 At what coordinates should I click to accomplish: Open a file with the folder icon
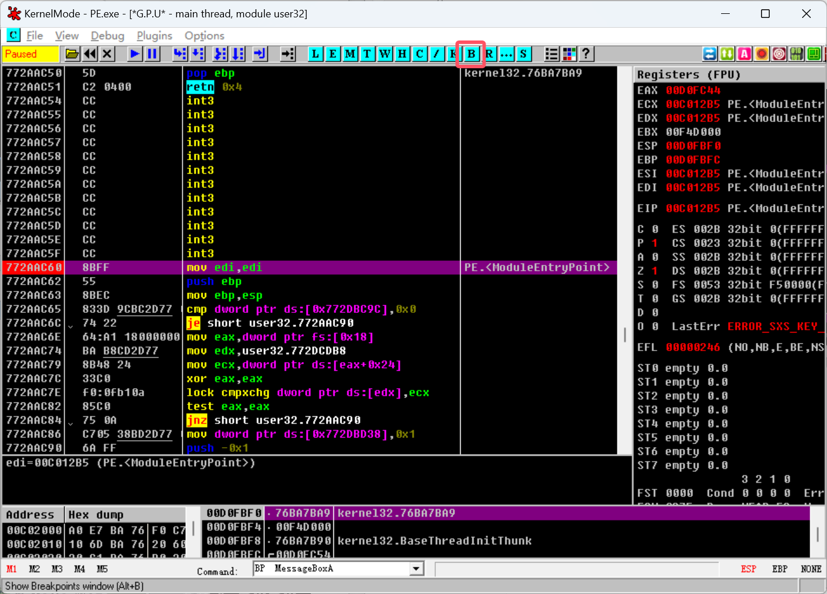click(72, 54)
